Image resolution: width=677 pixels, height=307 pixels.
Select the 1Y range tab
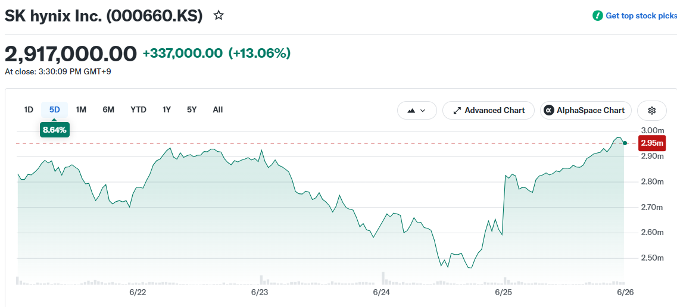tap(167, 109)
